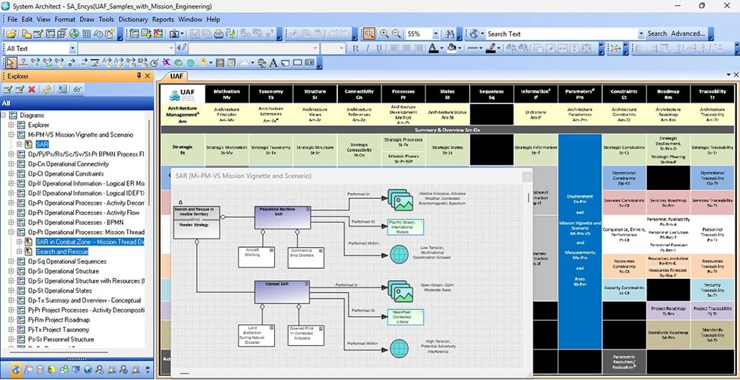Toggle Italic formatting button
Image resolution: width=740 pixels, height=380 pixels.
pyautogui.click(x=367, y=49)
